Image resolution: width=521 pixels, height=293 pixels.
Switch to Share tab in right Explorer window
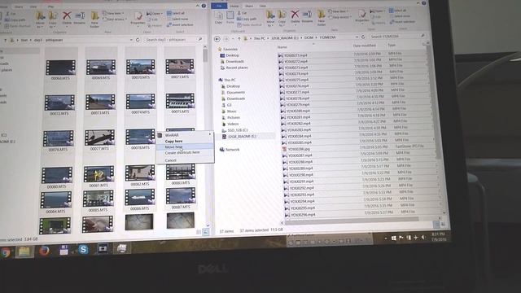[249, 6]
